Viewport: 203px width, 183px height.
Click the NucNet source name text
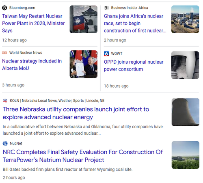16,144
